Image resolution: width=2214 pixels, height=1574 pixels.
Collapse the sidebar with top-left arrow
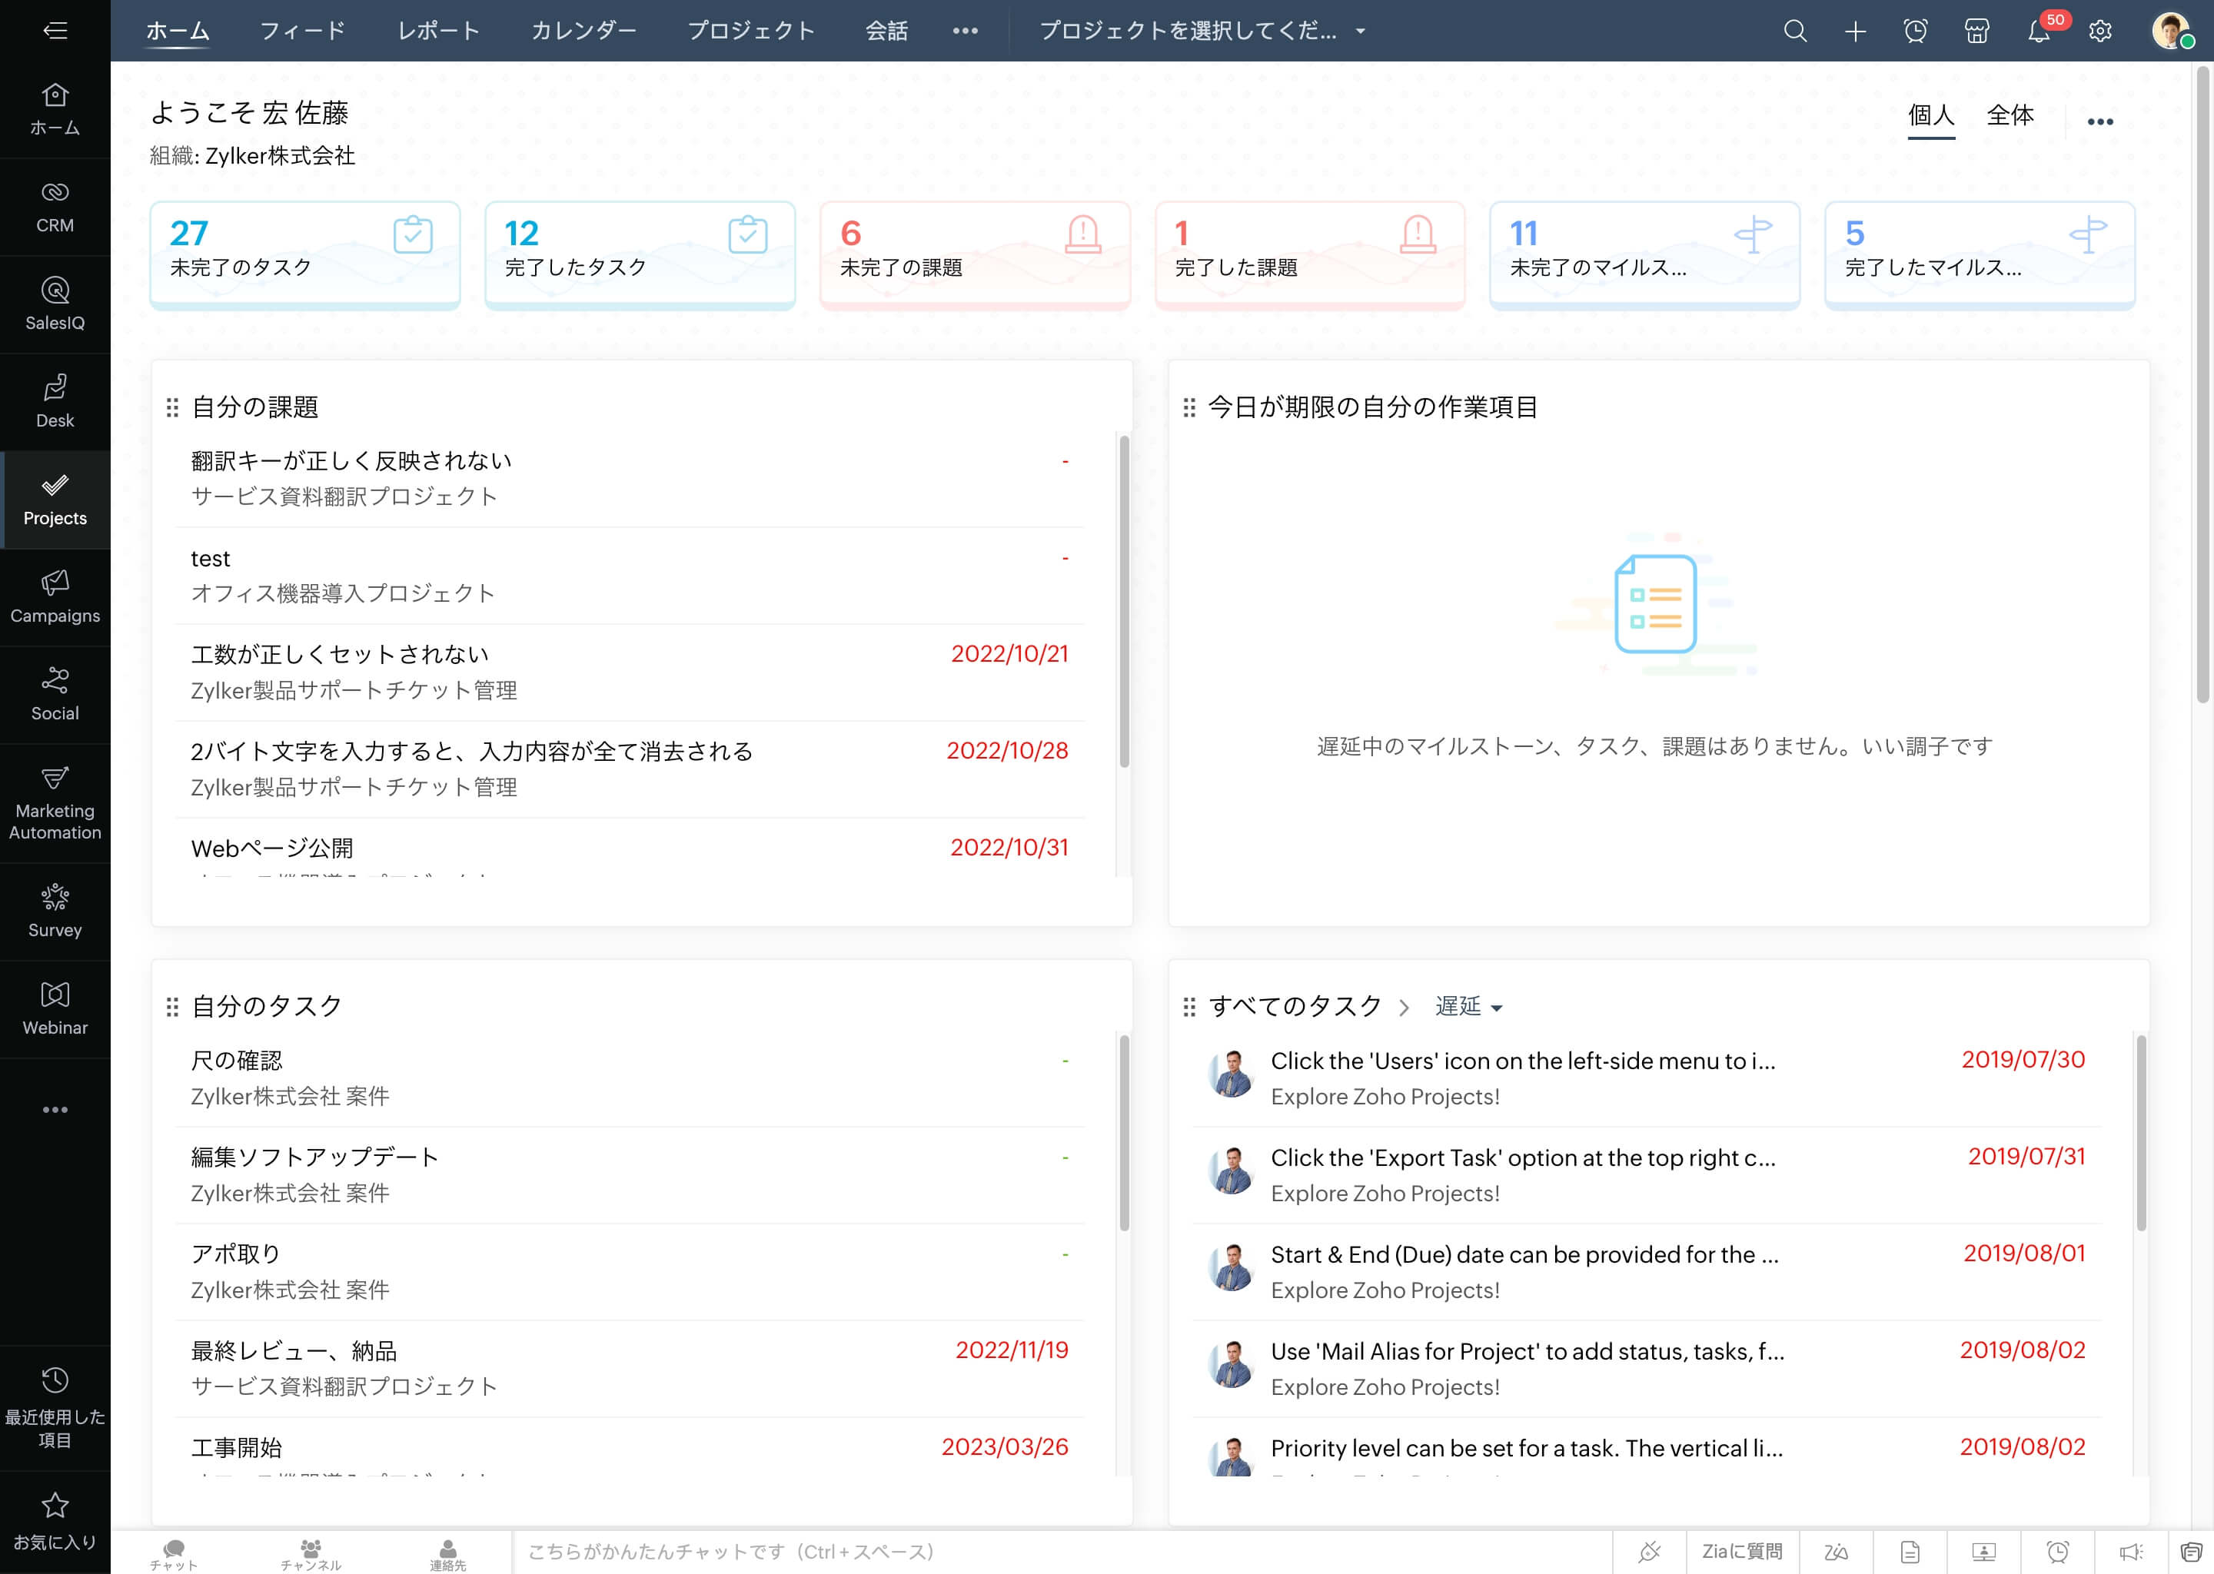point(55,30)
